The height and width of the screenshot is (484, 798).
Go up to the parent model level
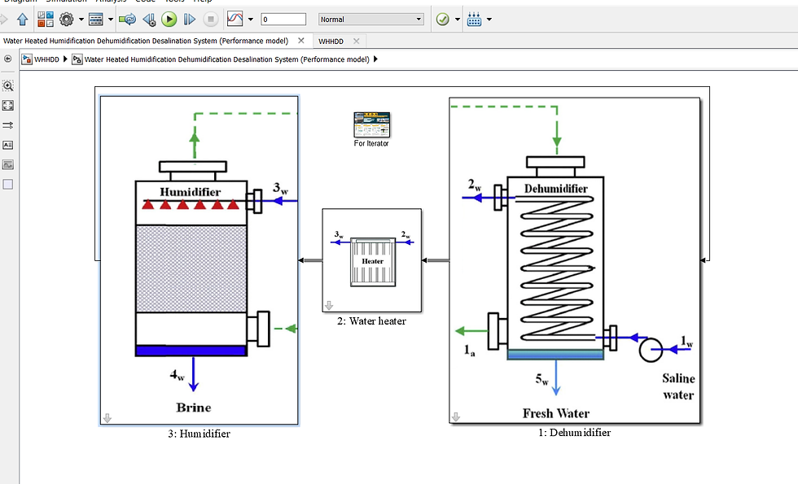pos(23,20)
